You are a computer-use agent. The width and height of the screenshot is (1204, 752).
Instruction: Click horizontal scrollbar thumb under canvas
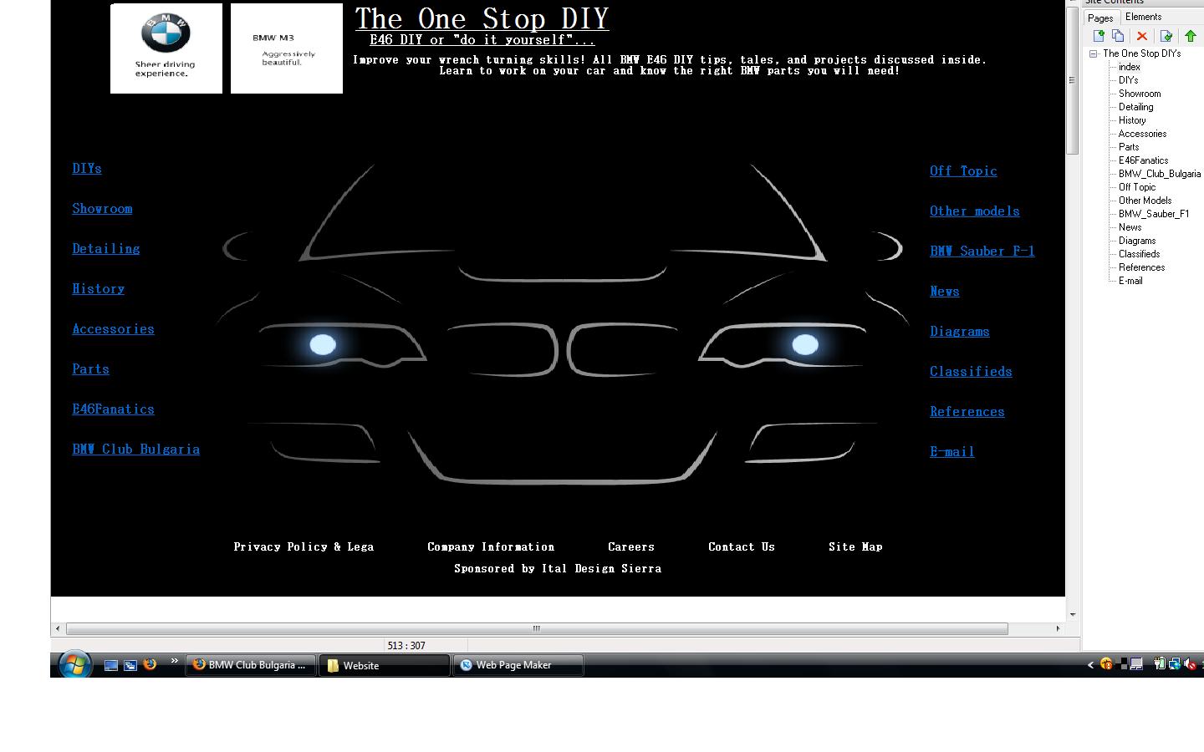click(537, 628)
